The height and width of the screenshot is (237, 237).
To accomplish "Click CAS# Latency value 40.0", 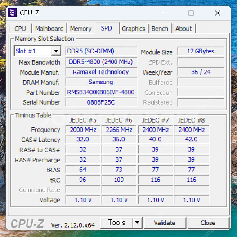I will [x=155, y=139].
